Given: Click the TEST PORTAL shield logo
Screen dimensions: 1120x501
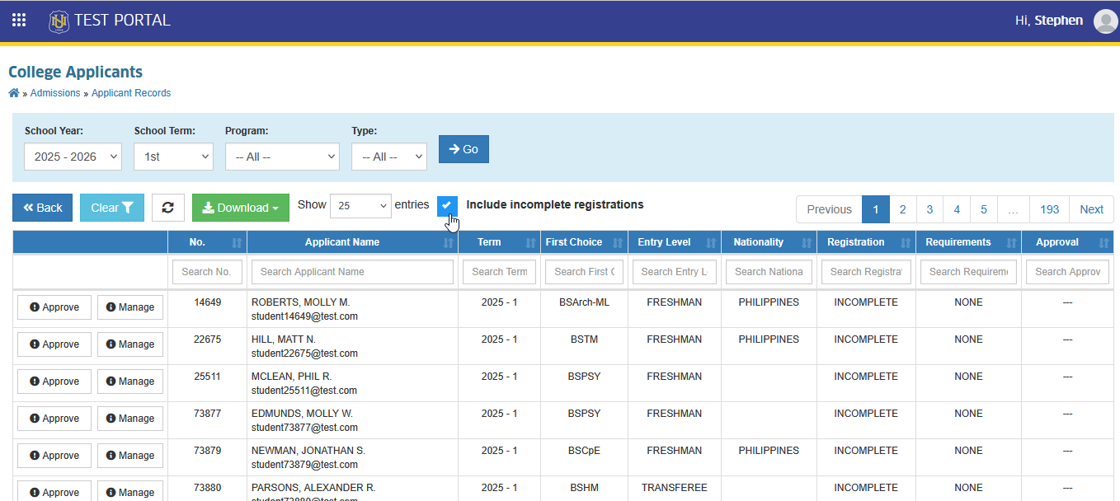Looking at the screenshot, I should click(x=59, y=21).
